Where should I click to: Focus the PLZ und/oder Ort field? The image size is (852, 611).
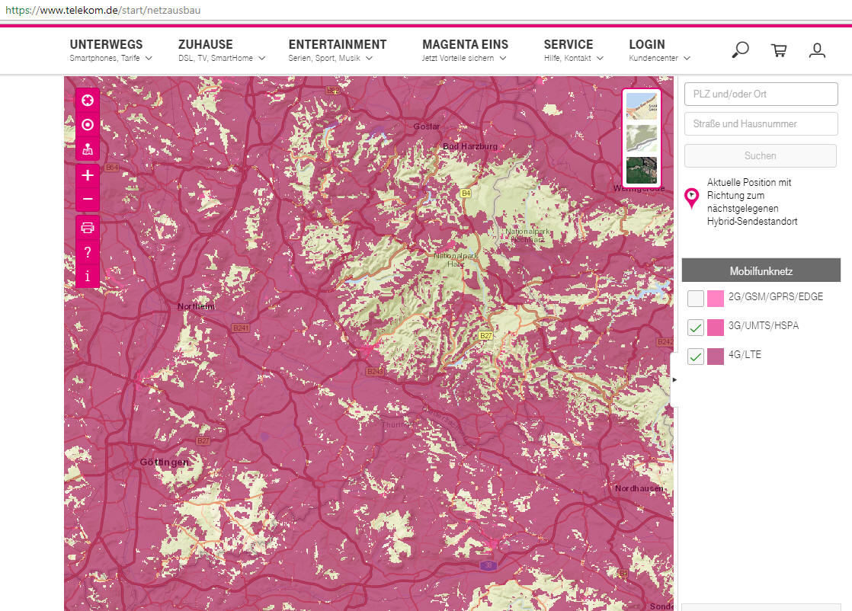click(x=761, y=94)
